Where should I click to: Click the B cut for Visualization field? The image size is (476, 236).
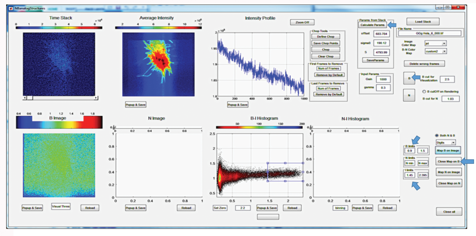(x=447, y=80)
